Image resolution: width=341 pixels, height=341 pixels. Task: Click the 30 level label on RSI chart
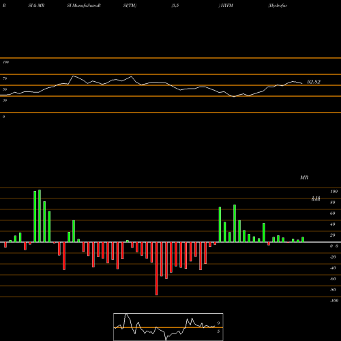pyautogui.click(x=5, y=100)
